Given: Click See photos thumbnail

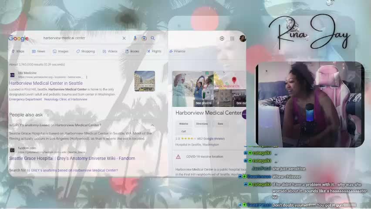Looking at the screenshot, I should (203, 103).
